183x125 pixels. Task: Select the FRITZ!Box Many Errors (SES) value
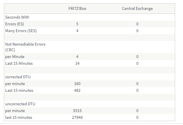[x=77, y=31]
